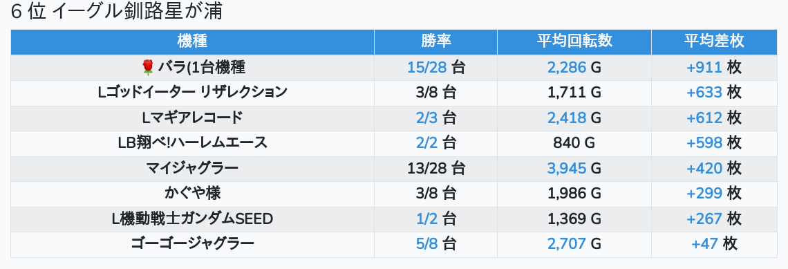The height and width of the screenshot is (269, 788).
Task: Click the +420 difference value
Action: pos(704,168)
